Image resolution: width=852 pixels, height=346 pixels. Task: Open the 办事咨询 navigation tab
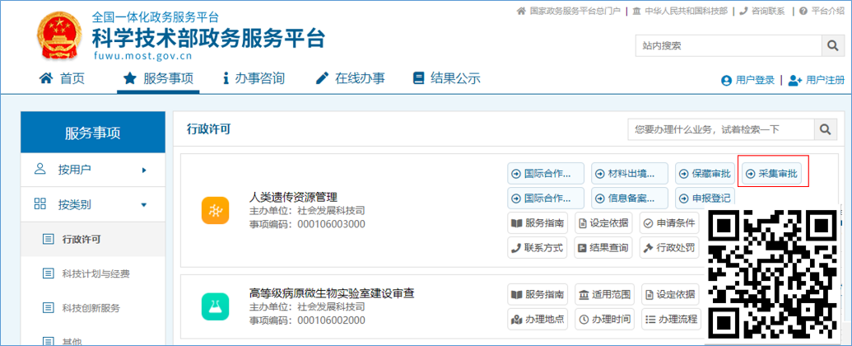254,79
